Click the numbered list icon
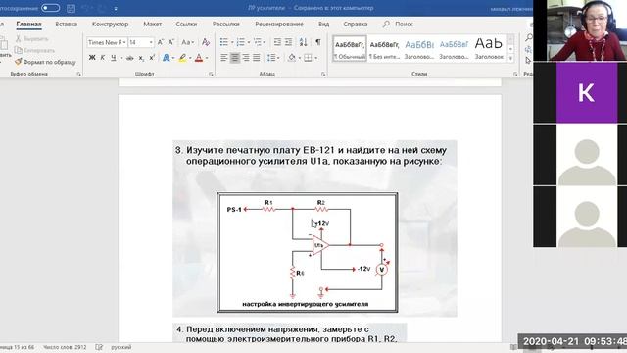Screen dimensions: 627x353 241,42
